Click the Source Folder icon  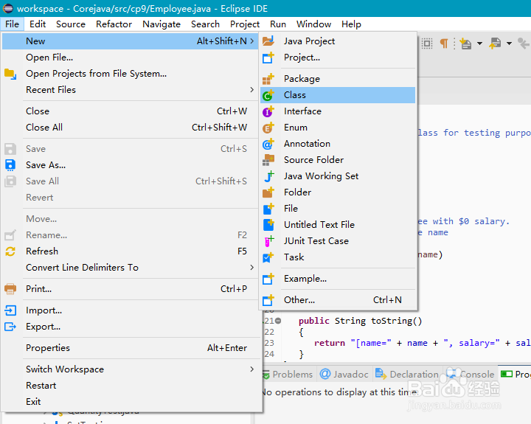268,160
